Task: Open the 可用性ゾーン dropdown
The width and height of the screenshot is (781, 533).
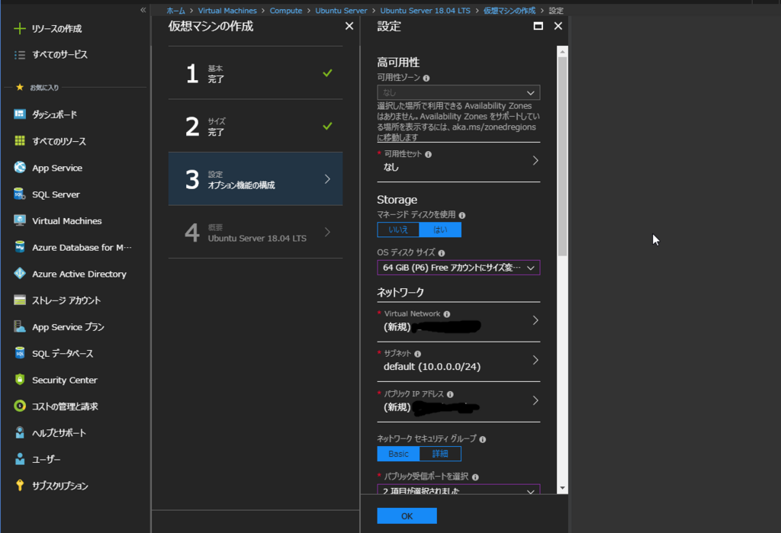Action: pos(458,93)
